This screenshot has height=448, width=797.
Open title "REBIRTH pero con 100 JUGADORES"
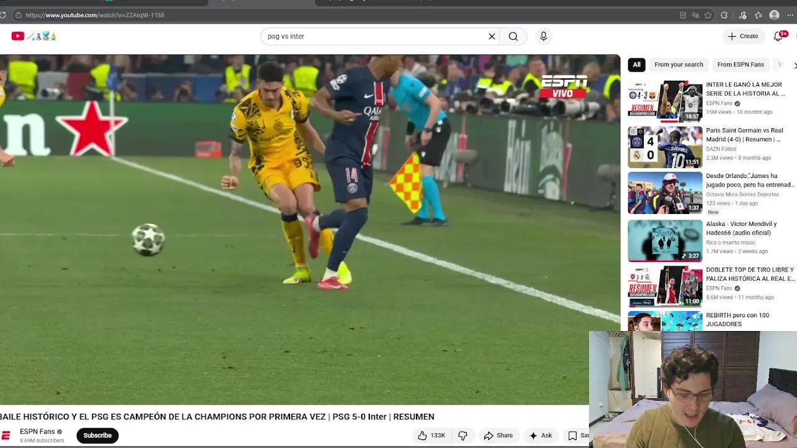pos(738,320)
